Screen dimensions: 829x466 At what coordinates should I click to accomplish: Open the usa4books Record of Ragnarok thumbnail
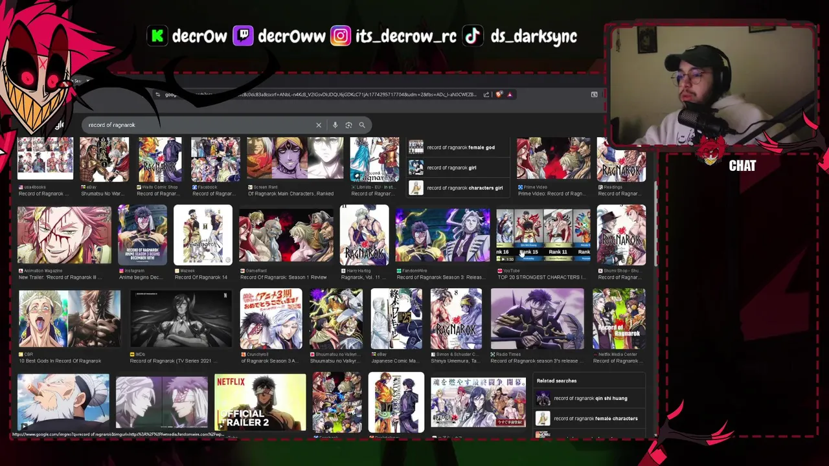pos(45,159)
